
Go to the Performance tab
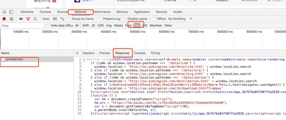click(102, 12)
